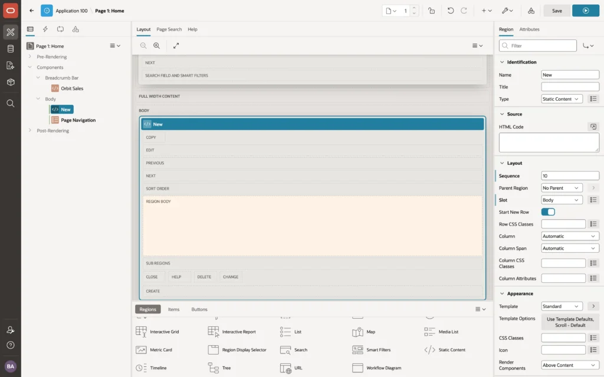Open the BA user account avatar
The width and height of the screenshot is (604, 377).
point(11,366)
